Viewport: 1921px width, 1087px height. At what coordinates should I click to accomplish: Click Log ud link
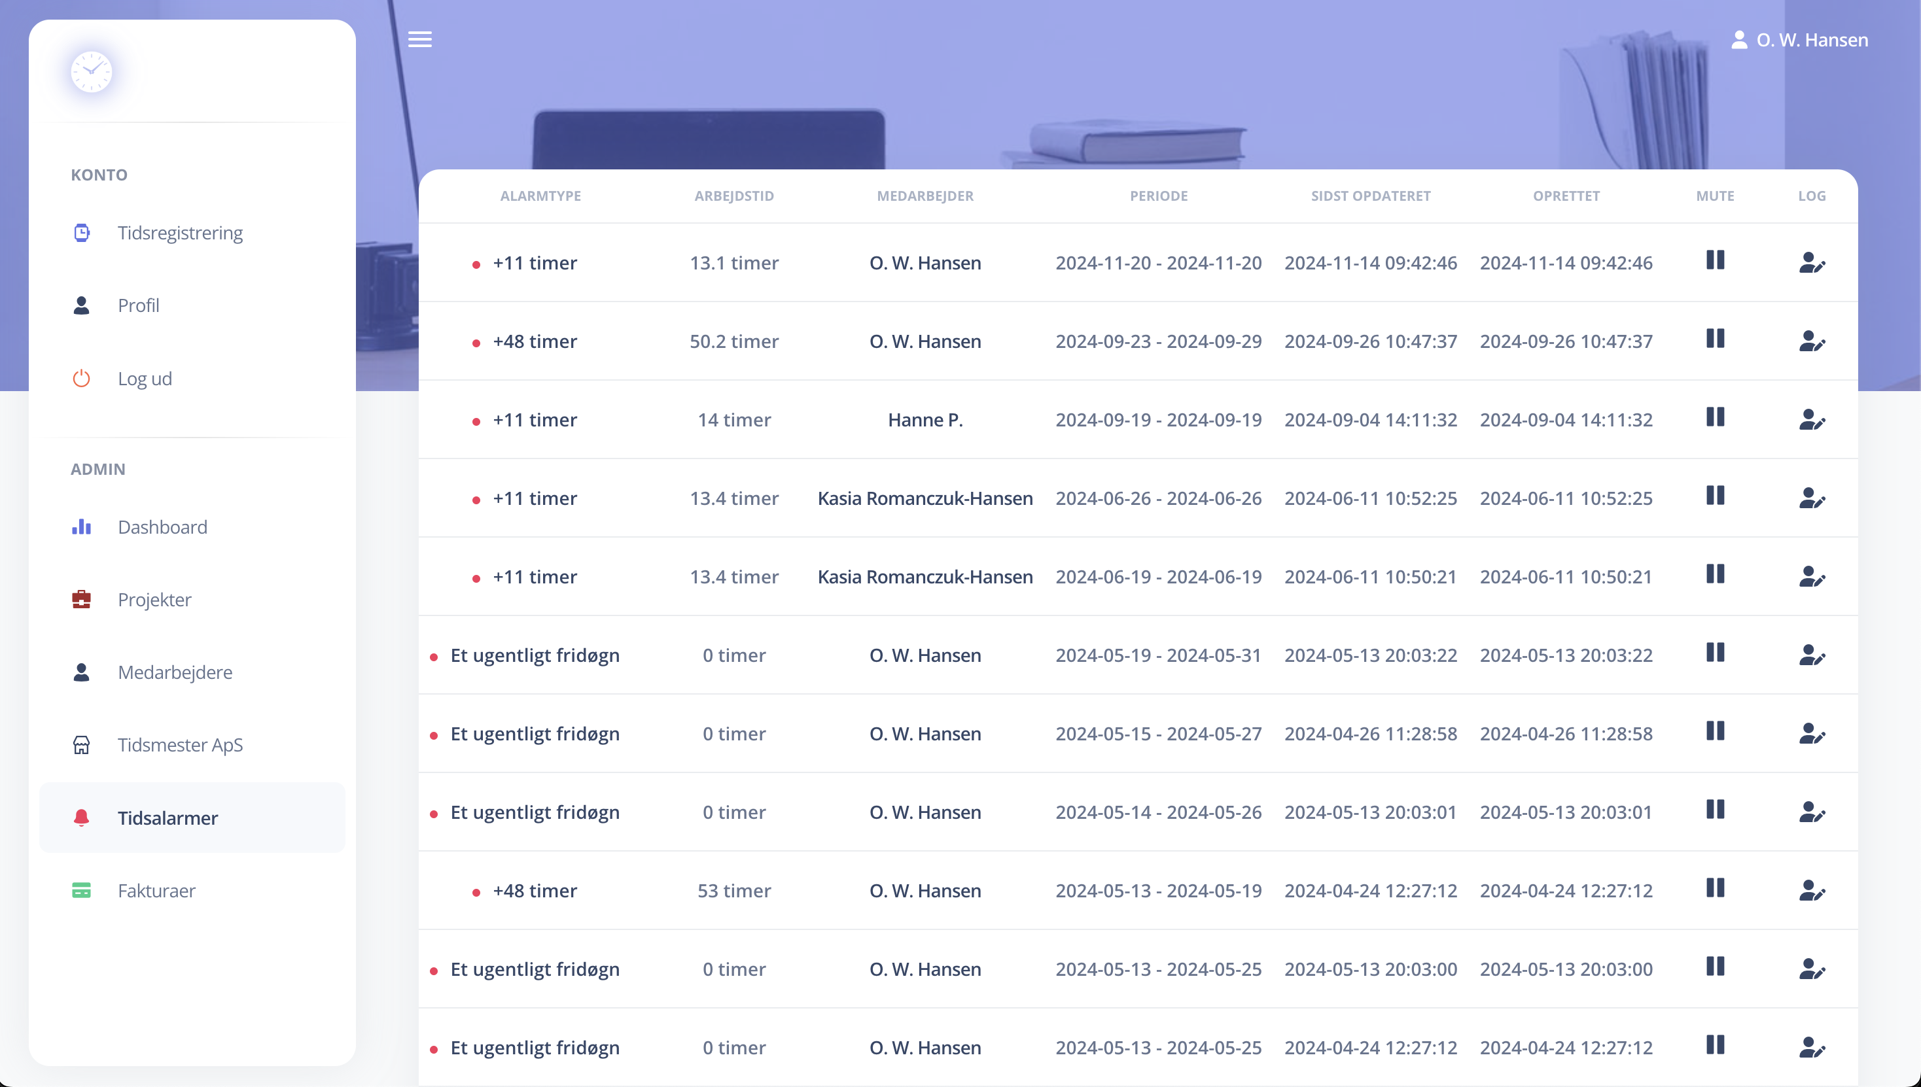[145, 379]
